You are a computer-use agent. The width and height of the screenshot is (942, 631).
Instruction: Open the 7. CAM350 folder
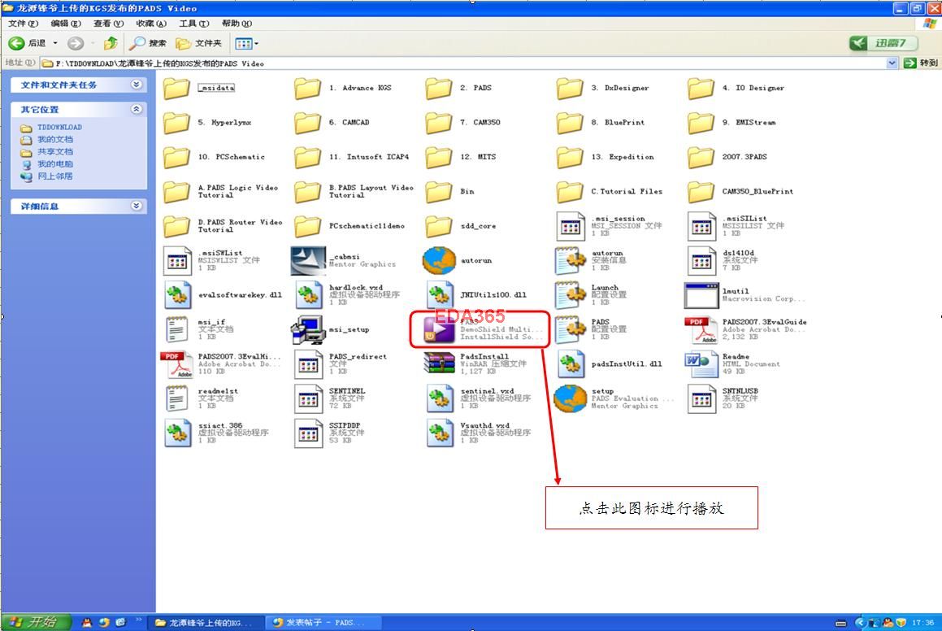click(x=463, y=123)
